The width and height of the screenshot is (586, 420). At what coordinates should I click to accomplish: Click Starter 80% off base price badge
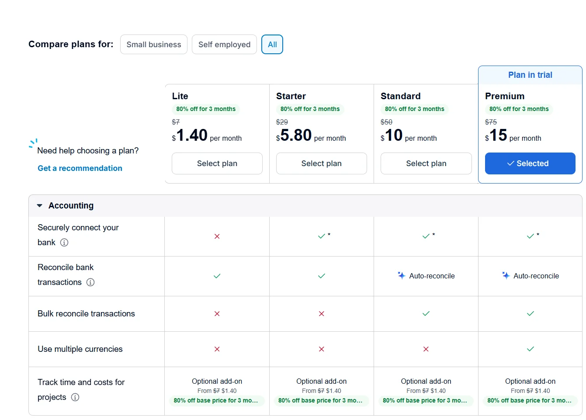[321, 400]
